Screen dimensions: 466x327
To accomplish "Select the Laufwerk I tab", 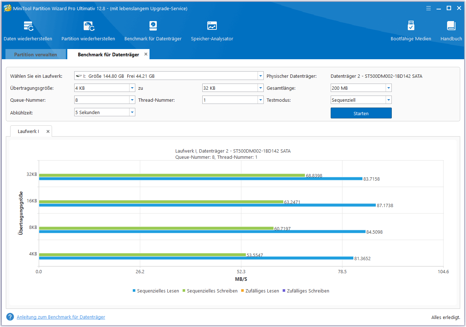I will click(x=28, y=132).
